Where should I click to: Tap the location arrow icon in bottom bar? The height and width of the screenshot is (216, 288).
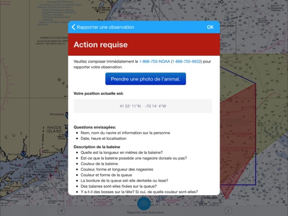62,211
